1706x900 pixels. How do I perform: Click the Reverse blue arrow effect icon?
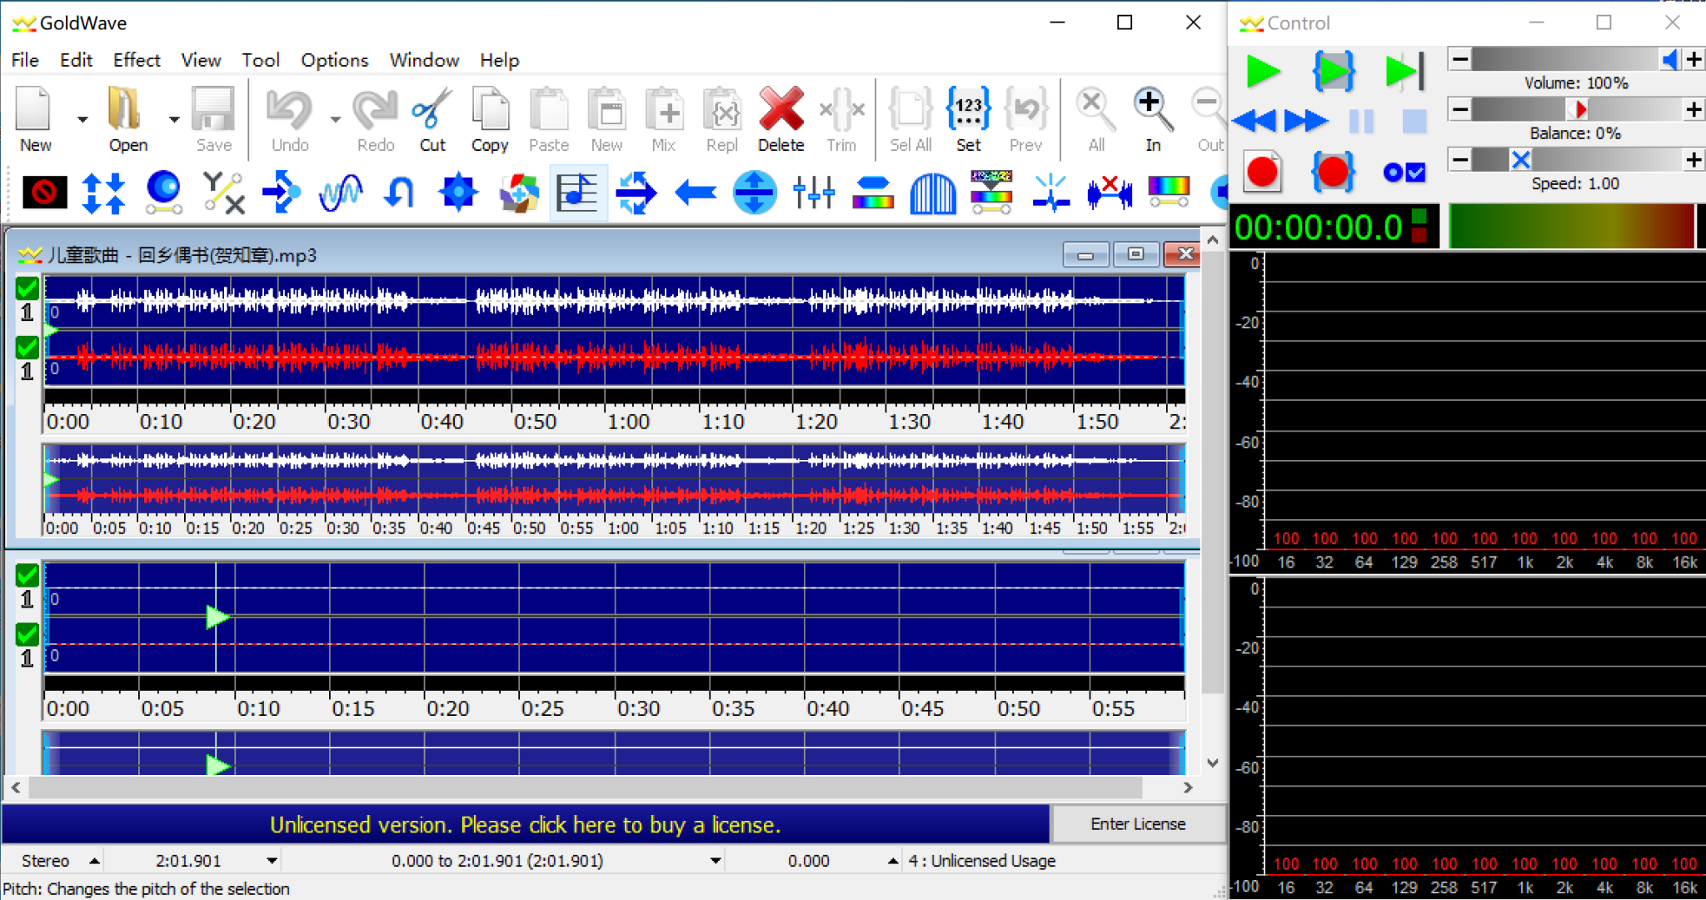[696, 192]
